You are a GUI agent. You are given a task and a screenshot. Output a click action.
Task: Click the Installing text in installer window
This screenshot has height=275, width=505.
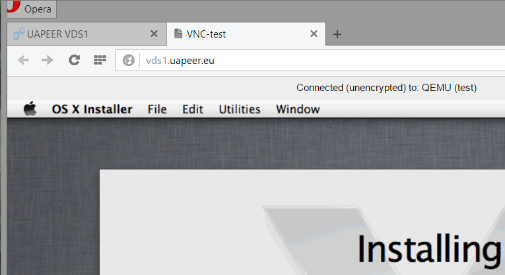[x=429, y=250]
